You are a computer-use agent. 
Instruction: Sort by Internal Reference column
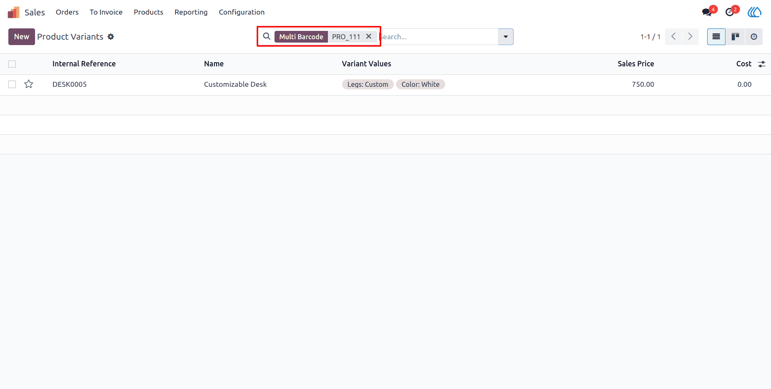click(84, 64)
